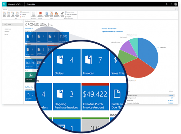Collapse the Business Assistance section
This screenshot has width=181, height=134.
(109, 29)
